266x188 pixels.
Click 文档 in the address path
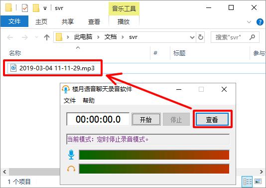111,37
